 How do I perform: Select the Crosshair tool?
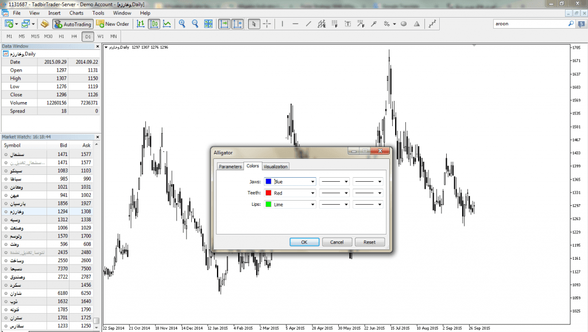coord(267,24)
